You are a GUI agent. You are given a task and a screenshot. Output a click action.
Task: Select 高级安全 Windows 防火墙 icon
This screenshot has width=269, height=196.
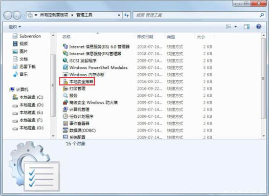(x=66, y=102)
